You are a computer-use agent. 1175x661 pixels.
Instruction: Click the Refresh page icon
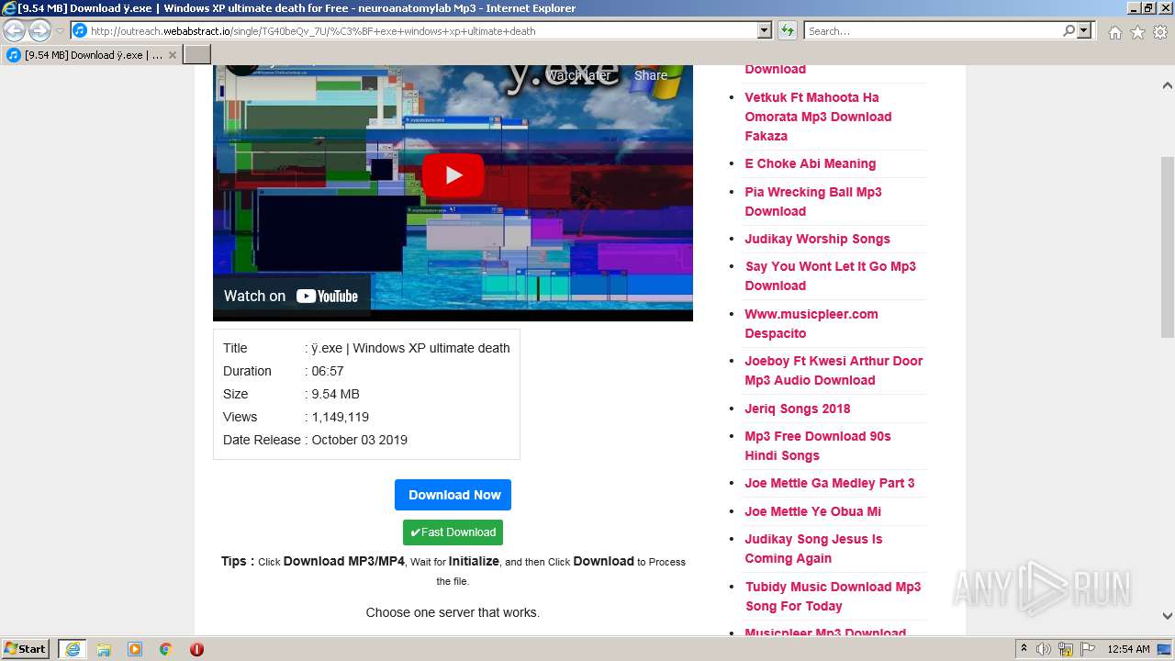788,31
